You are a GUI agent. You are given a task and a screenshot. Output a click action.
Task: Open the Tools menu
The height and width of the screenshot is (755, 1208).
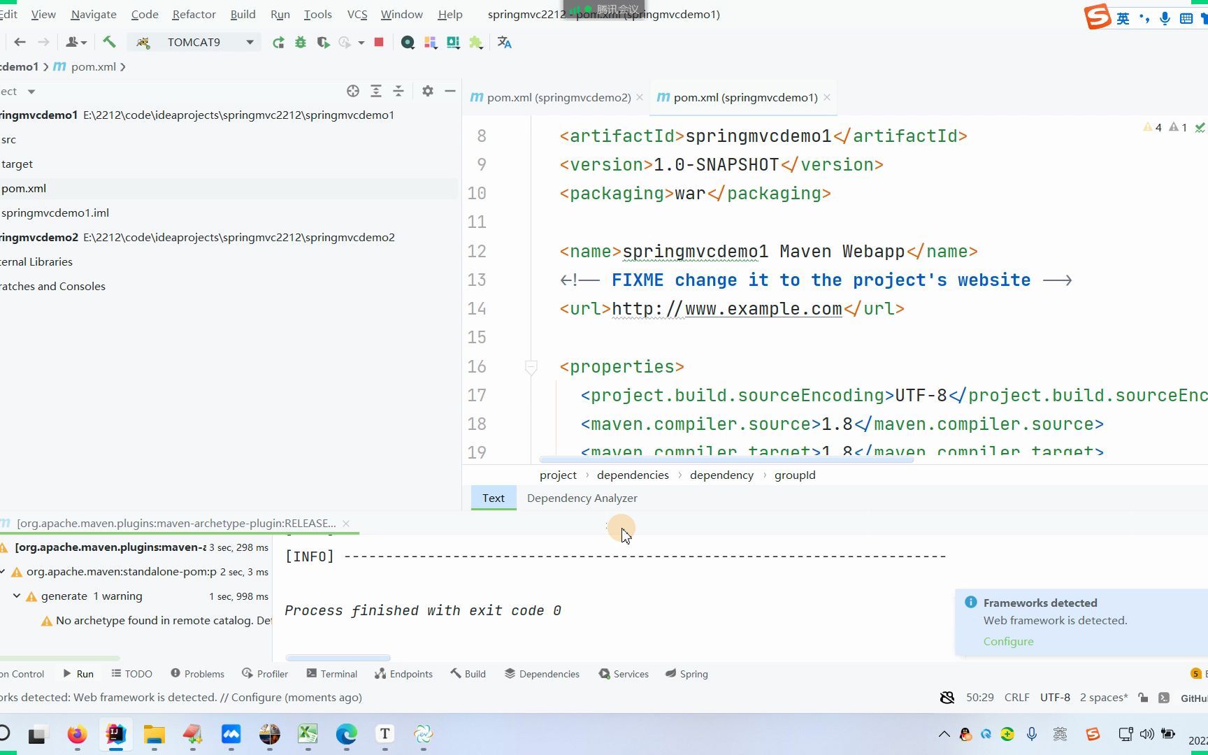(318, 14)
